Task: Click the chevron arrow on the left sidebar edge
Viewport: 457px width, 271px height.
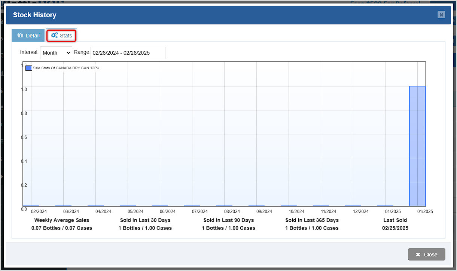Action: (x=1, y=176)
